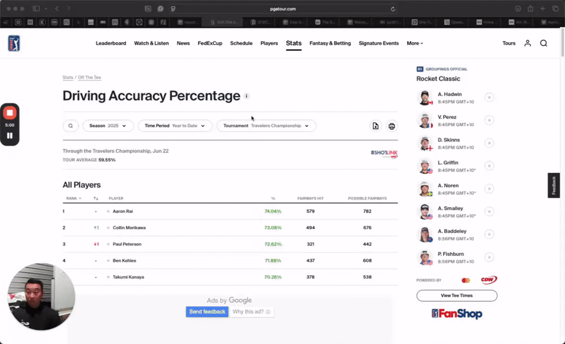Open Watch & Listen
The image size is (565, 344).
[151, 43]
